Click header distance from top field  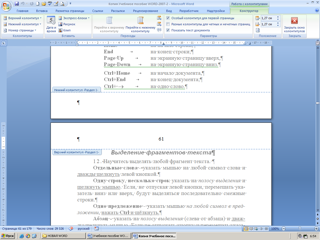point(268,18)
